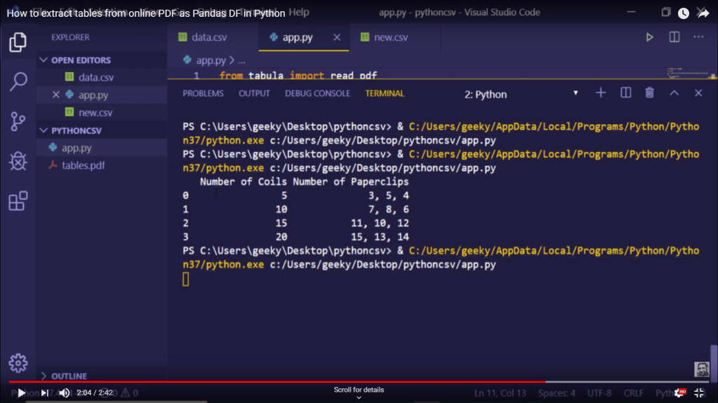Seek on the red video progress bar
Screen dimensions: 718x403
tap(281, 383)
